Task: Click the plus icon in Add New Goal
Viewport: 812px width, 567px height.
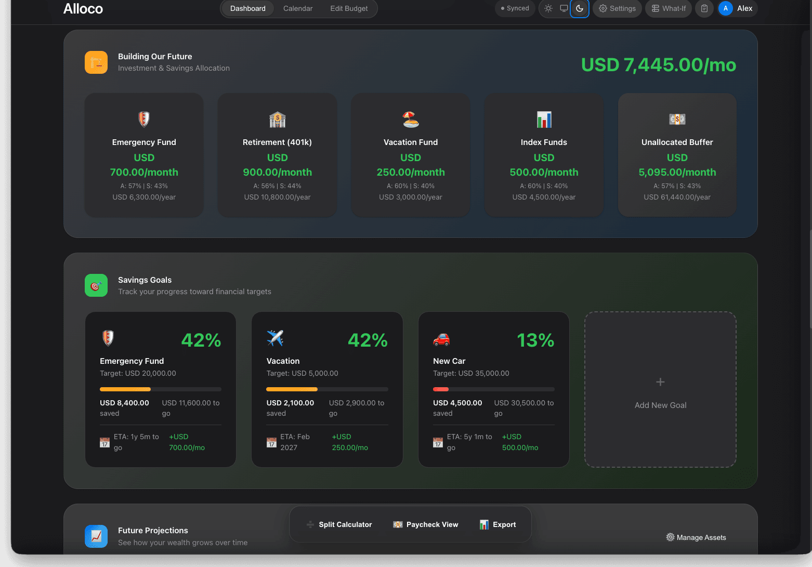Action: 660,382
